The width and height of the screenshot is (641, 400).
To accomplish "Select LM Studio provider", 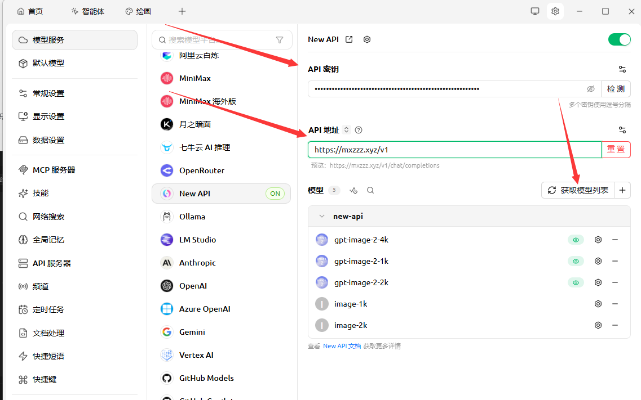I will click(221, 240).
